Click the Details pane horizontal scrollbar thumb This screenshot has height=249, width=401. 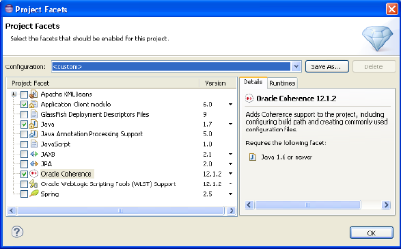point(307,205)
